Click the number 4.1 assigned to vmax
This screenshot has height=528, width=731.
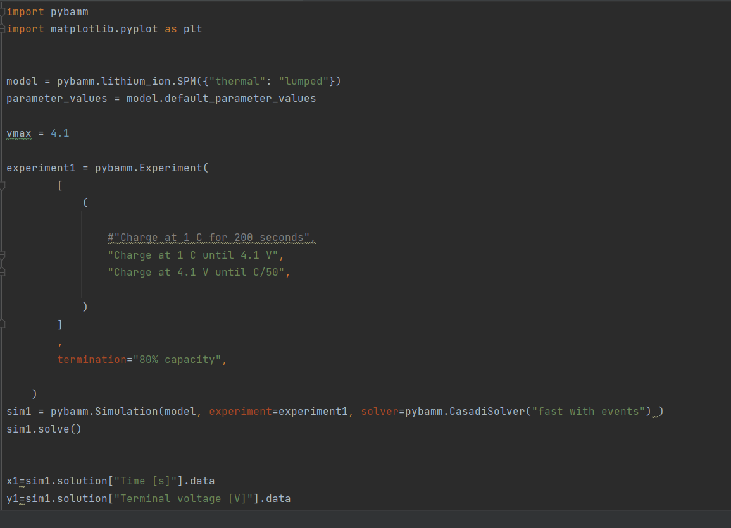[x=60, y=133]
